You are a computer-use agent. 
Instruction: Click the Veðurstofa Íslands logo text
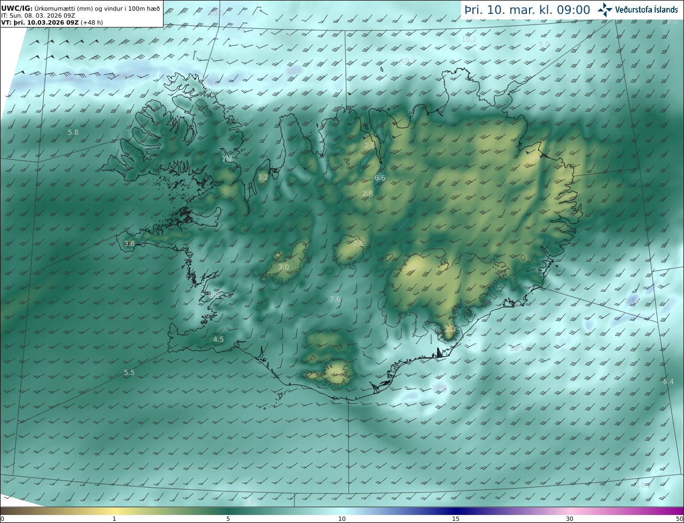point(647,10)
